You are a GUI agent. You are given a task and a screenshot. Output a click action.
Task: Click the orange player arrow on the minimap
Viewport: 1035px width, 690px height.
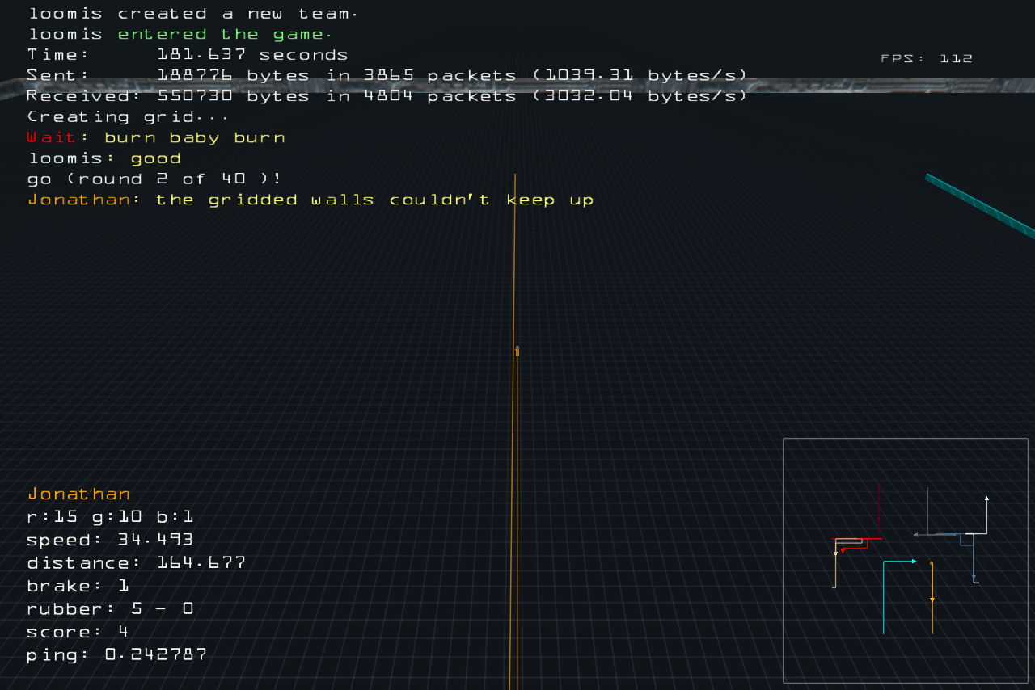(x=932, y=600)
